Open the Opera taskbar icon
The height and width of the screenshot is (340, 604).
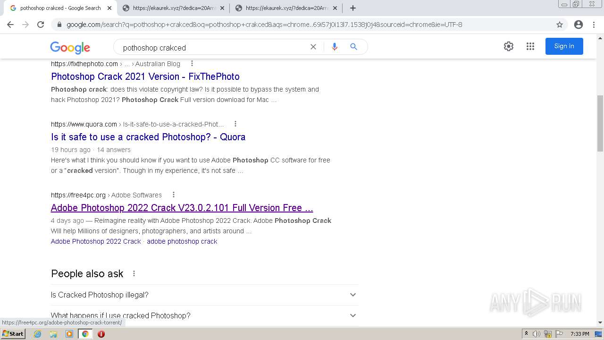point(101,334)
